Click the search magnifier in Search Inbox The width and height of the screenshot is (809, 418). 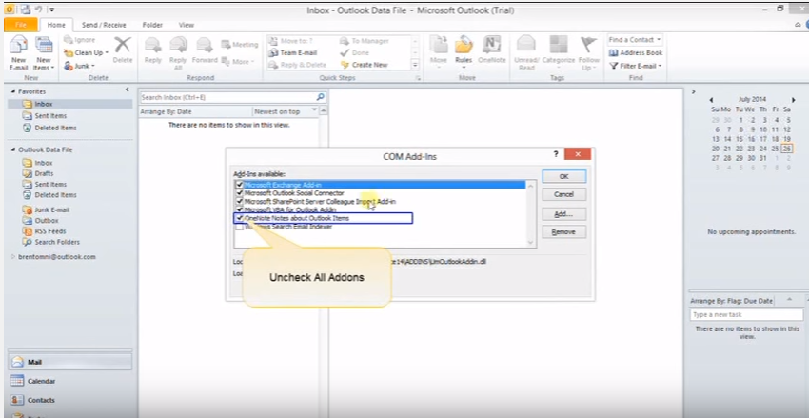pyautogui.click(x=320, y=97)
